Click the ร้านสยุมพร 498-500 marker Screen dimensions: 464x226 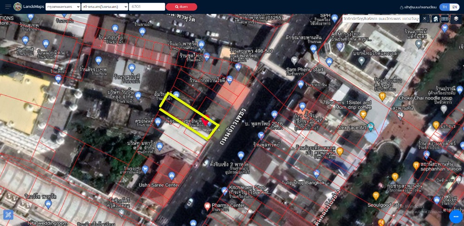[238, 67]
